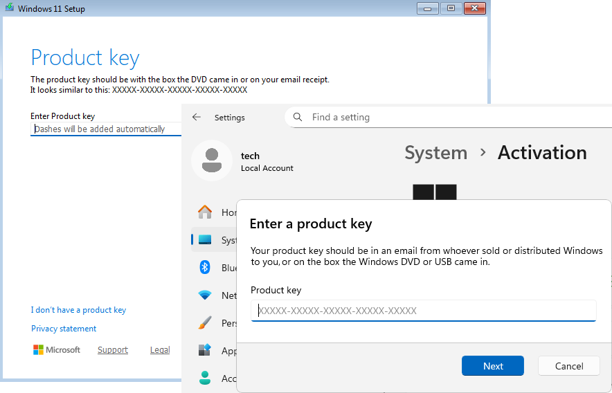The height and width of the screenshot is (393, 612).
Task: Click the 'Settings' title next to back arrow
Action: pyautogui.click(x=230, y=118)
